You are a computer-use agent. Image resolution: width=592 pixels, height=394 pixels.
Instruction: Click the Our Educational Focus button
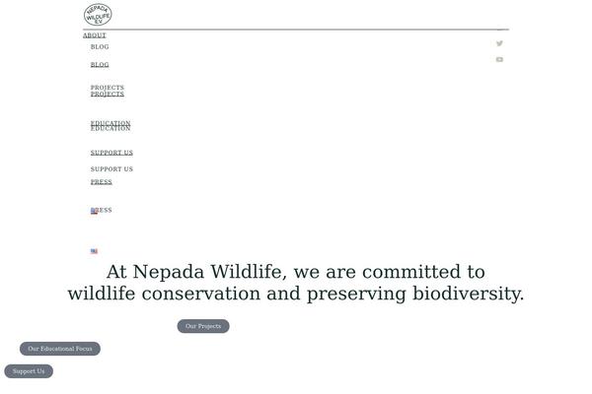point(60,349)
